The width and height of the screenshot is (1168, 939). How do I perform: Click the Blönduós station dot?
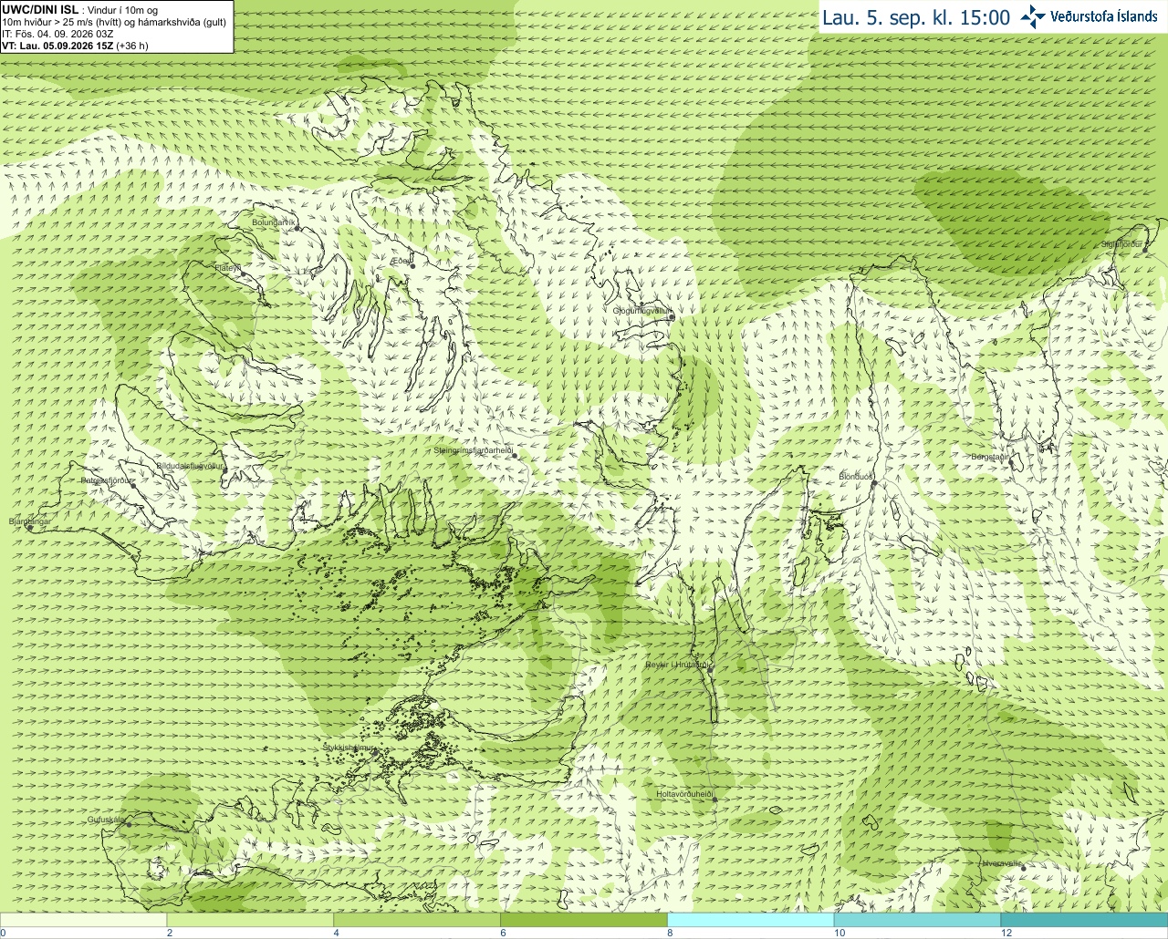click(873, 483)
